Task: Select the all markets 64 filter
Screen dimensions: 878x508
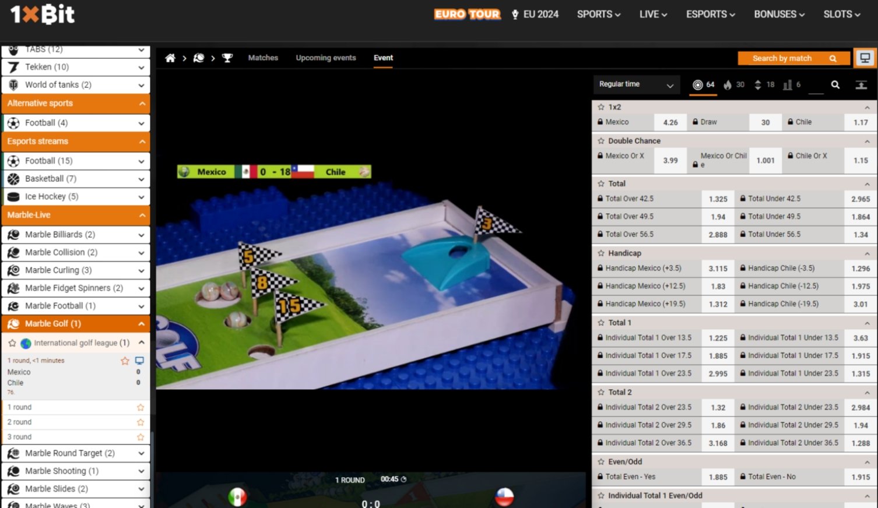Action: tap(703, 85)
